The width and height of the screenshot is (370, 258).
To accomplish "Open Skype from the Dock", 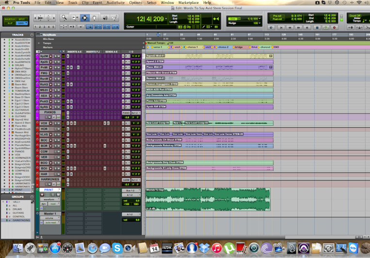I will tap(117, 248).
